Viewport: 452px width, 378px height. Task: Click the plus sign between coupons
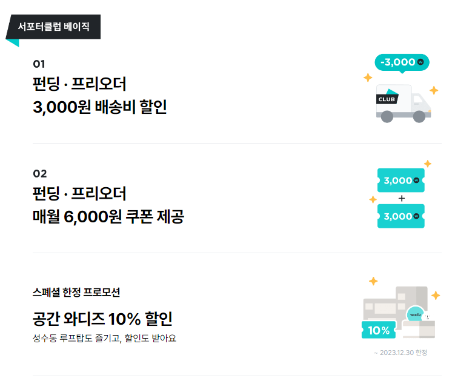[401, 198]
